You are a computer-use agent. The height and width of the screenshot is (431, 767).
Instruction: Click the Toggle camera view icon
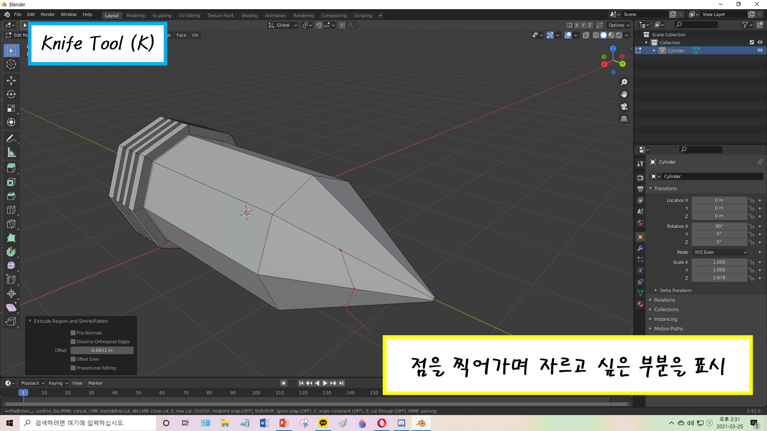624,107
